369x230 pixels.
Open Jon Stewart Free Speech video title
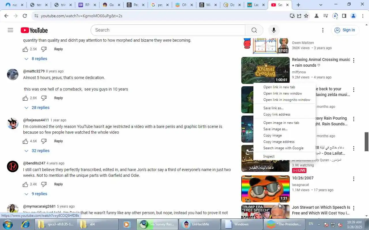tap(321, 210)
